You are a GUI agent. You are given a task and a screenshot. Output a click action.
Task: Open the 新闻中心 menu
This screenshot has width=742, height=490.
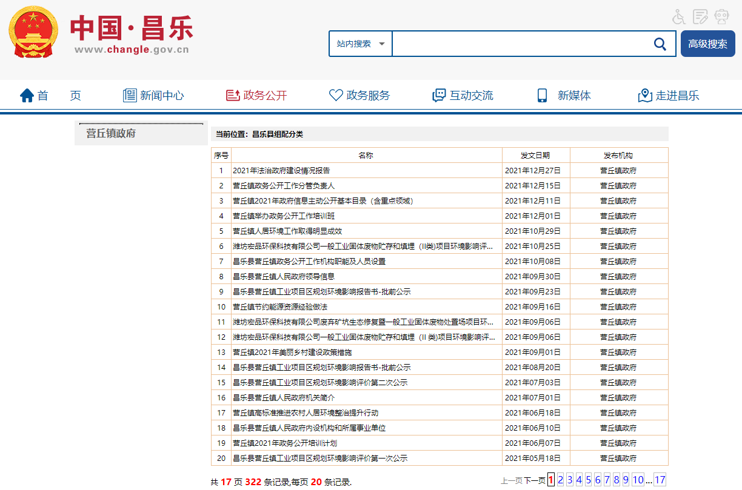tap(153, 95)
